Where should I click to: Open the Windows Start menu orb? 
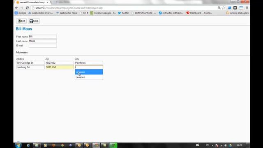pyautogui.click(x=18, y=145)
